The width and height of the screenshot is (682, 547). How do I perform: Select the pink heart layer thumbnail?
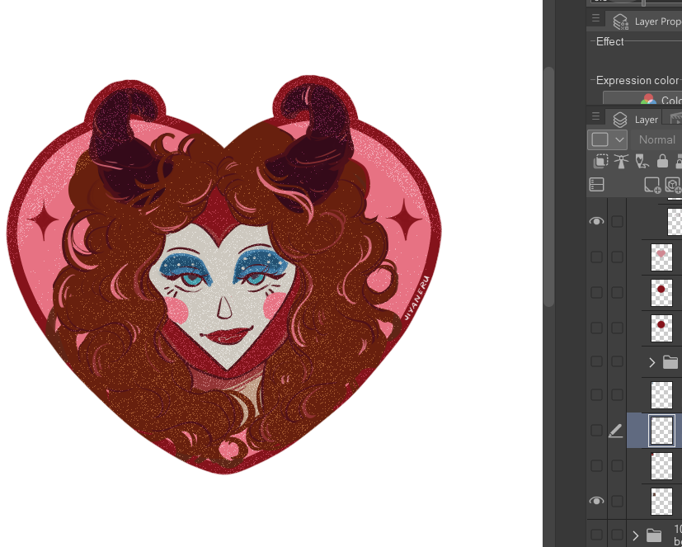661,257
